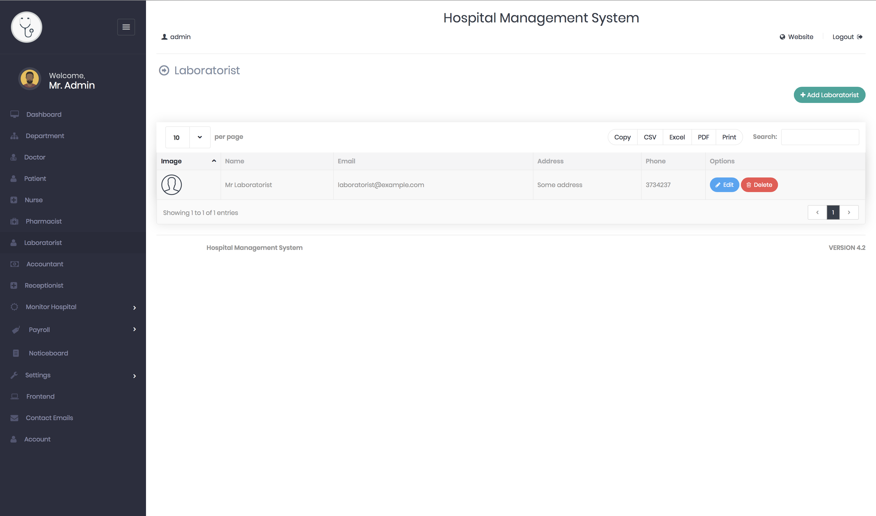This screenshot has height=516, width=876.
Task: Sort table by the Address column
Action: 587,161
